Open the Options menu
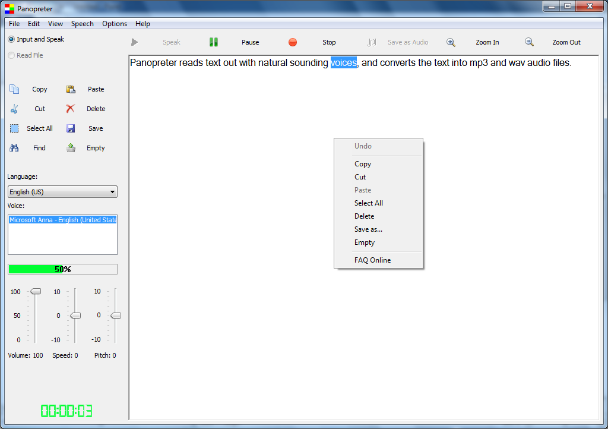The width and height of the screenshot is (608, 429). click(x=115, y=24)
